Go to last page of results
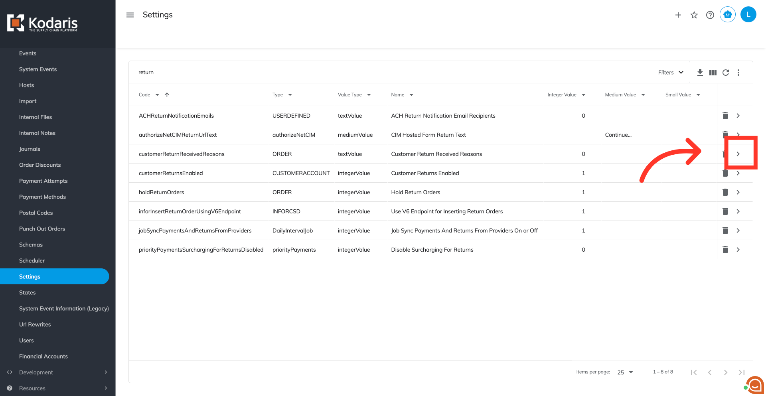This screenshot has width=766, height=396. pyautogui.click(x=742, y=372)
